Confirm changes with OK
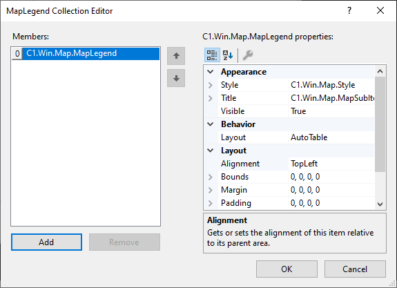The image size is (397, 288). click(287, 269)
